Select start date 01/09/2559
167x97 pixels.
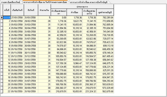click(x=17, y=88)
